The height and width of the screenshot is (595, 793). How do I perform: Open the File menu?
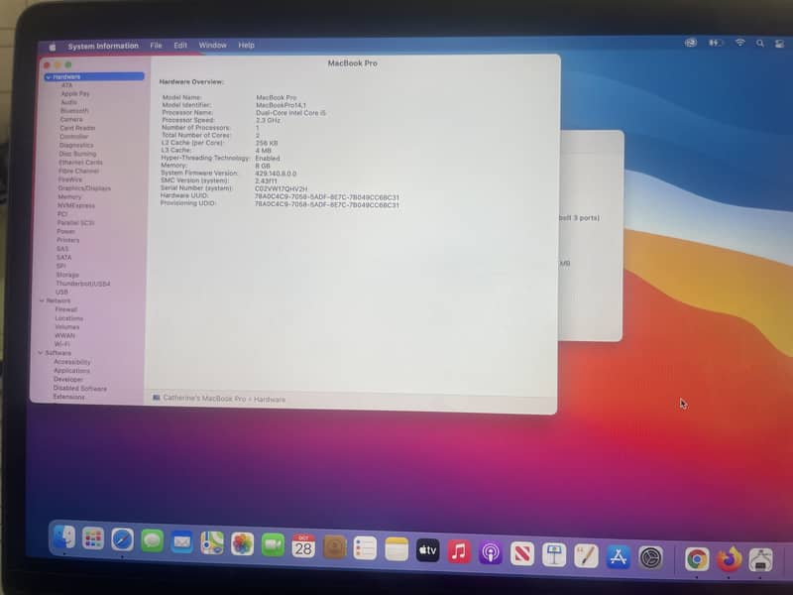156,46
